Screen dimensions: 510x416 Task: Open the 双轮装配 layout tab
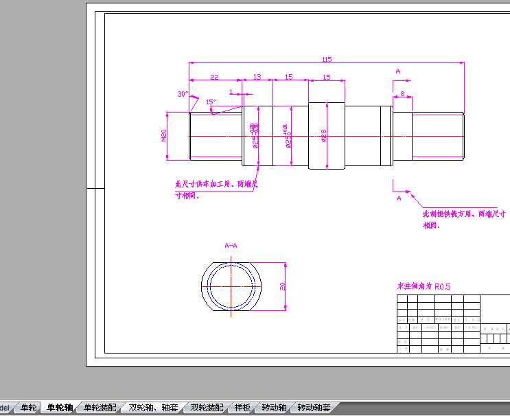tap(207, 407)
